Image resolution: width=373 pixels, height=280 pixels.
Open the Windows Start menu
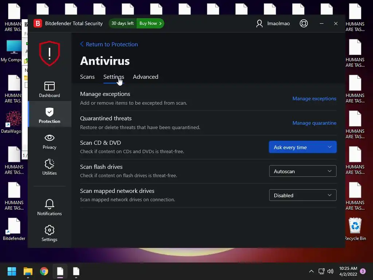click(12, 271)
